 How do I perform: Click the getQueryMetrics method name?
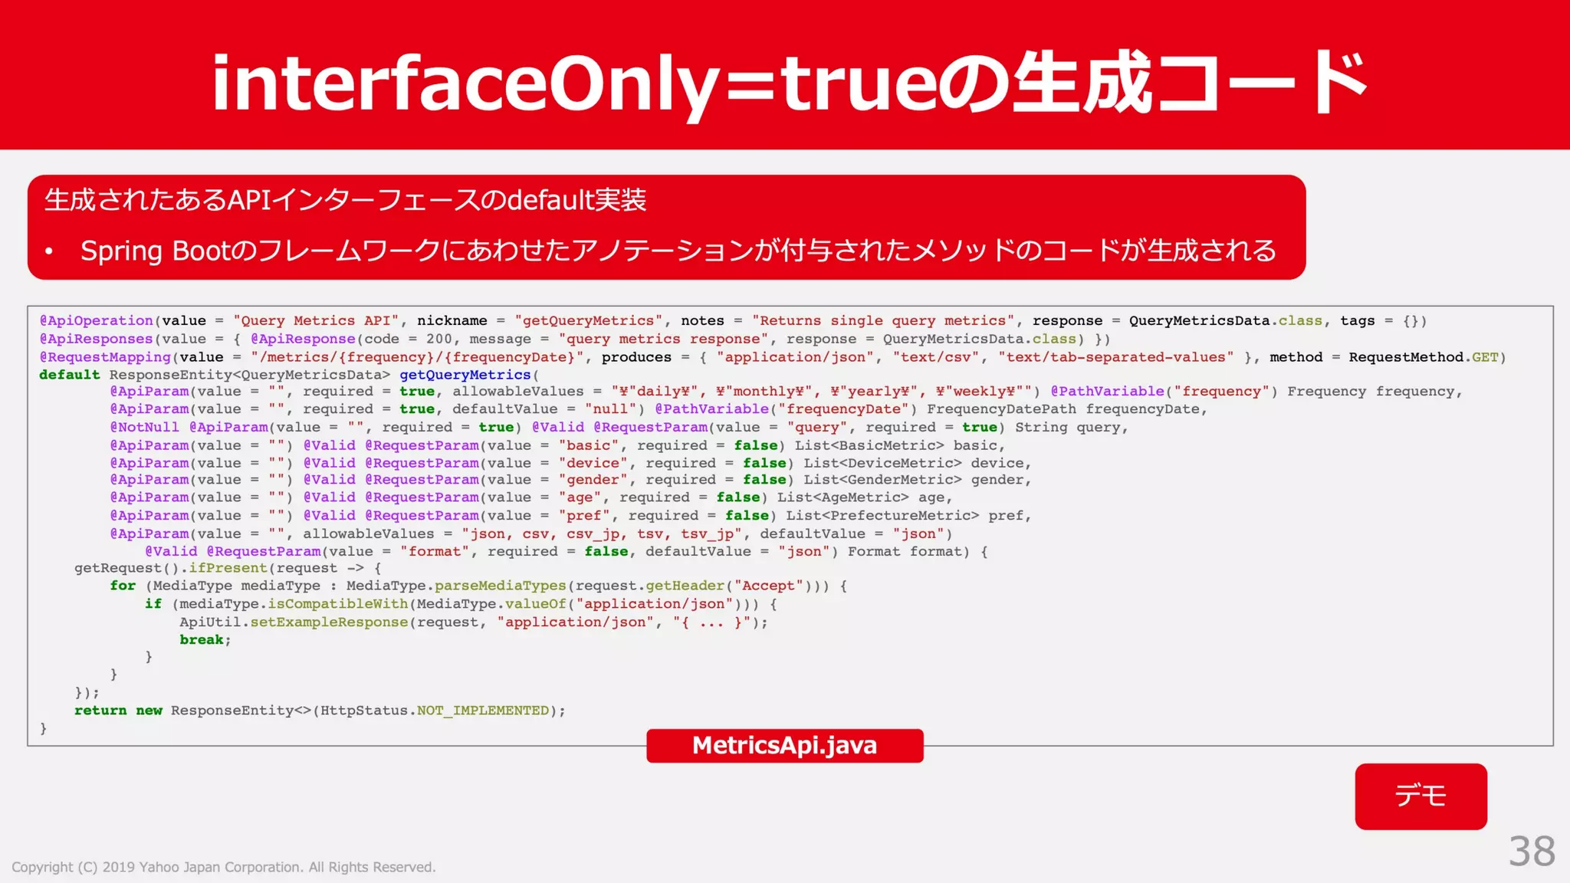click(465, 375)
